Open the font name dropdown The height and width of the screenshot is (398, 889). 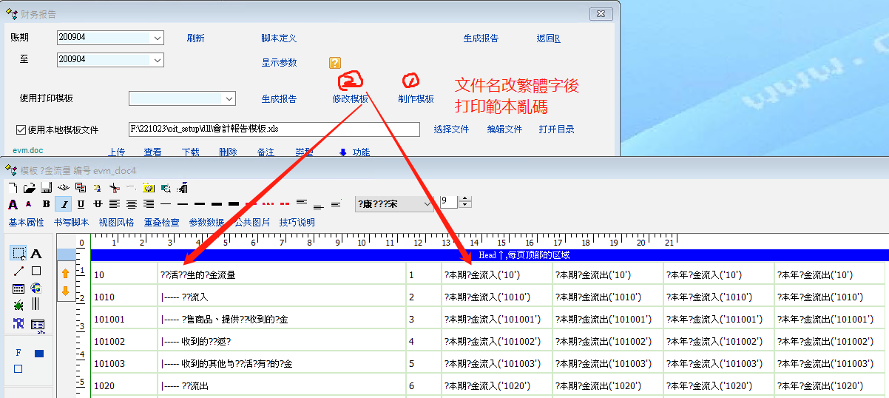coord(427,203)
